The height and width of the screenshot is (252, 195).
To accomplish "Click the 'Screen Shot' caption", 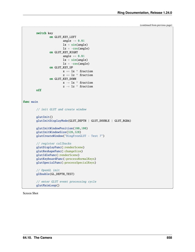I will [31, 193].
